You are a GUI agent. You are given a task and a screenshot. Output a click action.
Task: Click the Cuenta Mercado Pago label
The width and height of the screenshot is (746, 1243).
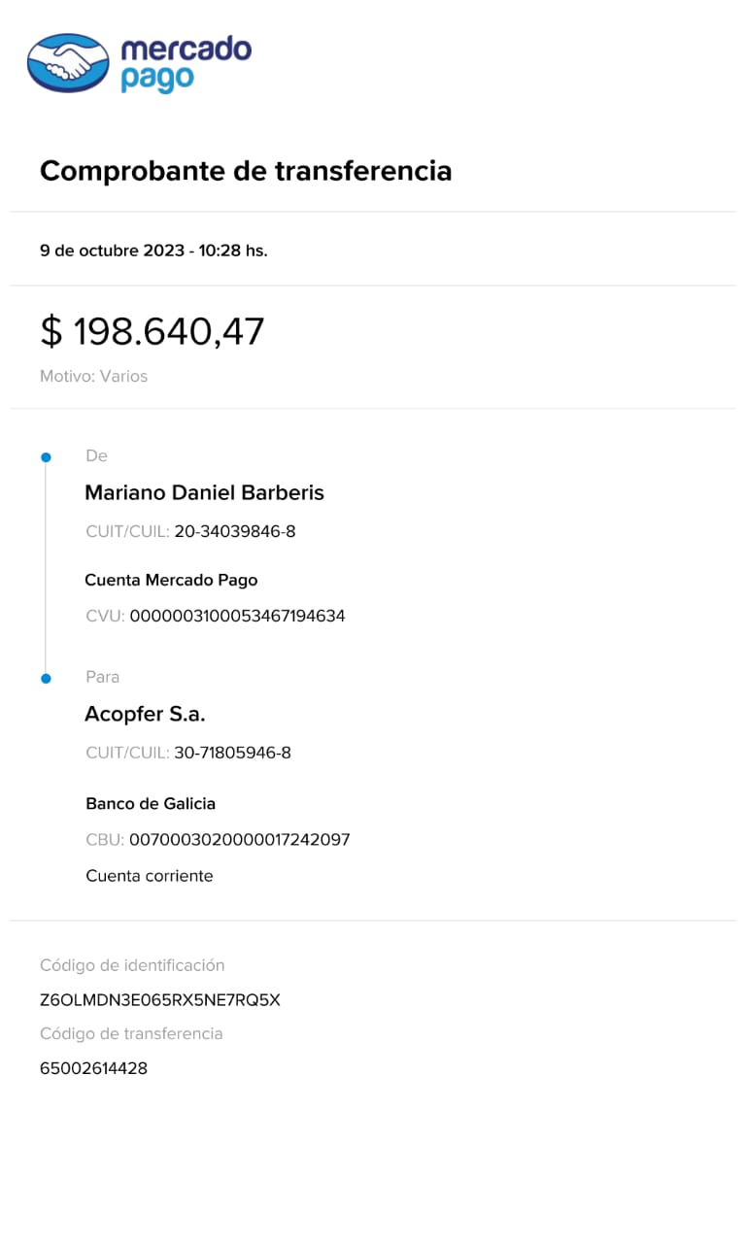pos(171,581)
